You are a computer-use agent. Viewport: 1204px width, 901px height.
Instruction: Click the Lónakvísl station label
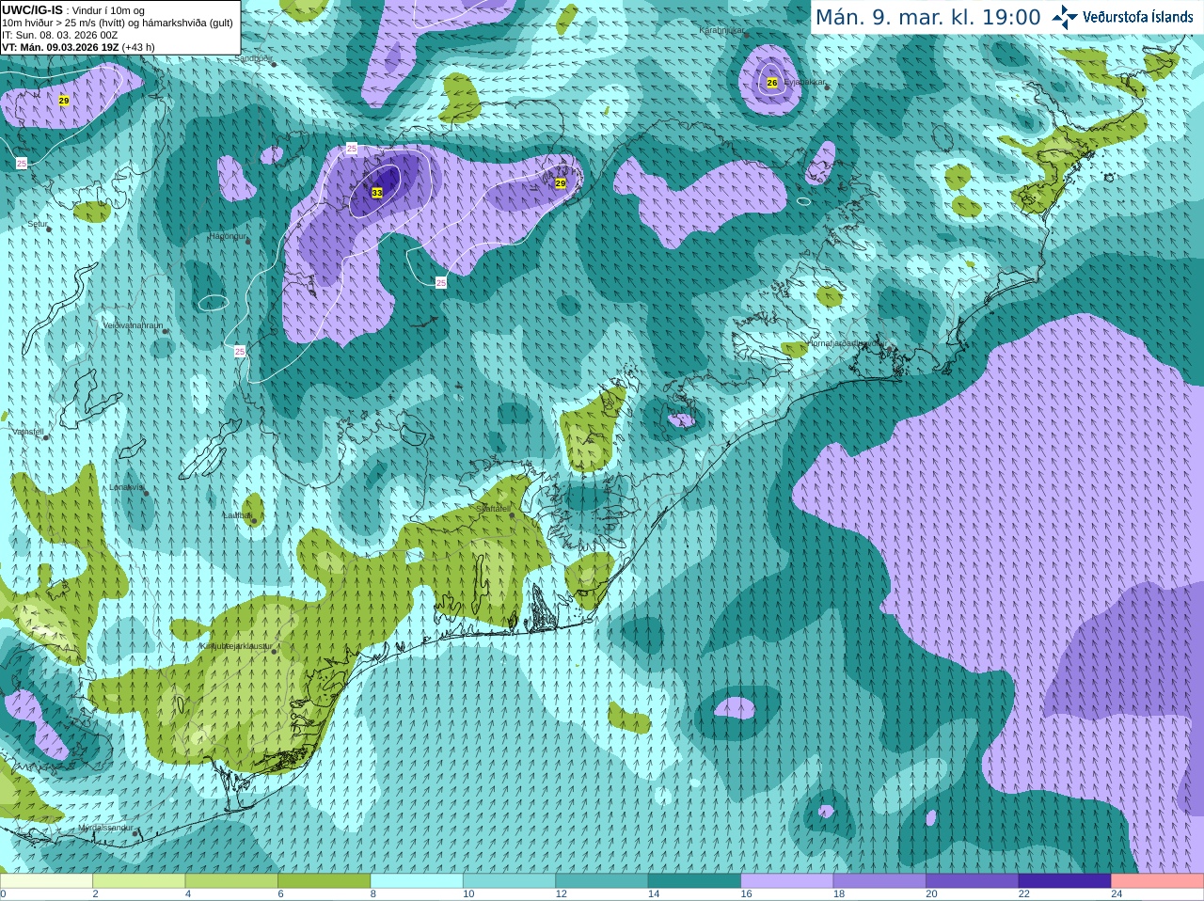click(x=127, y=487)
